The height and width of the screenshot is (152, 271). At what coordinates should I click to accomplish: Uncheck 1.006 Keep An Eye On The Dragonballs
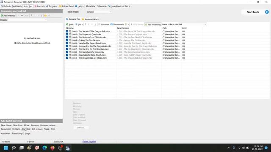click(x=67, y=46)
